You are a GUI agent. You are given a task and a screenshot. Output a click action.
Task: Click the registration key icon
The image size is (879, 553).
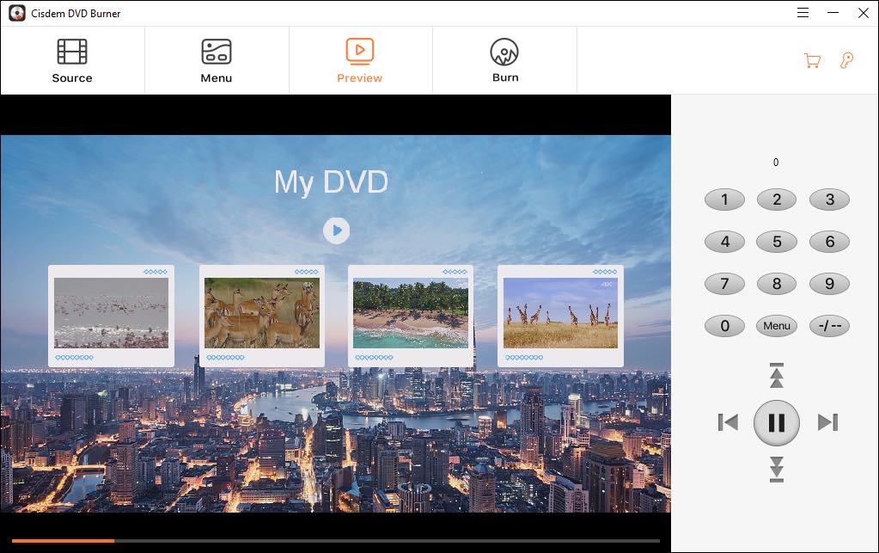[x=847, y=60]
